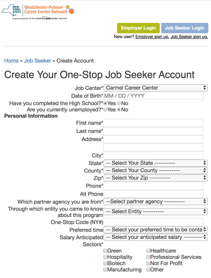Open the Select partner agency dropdown

[x=156, y=202]
